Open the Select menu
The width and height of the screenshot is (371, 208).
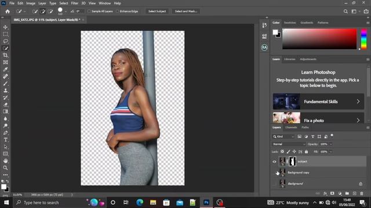[x=63, y=3]
